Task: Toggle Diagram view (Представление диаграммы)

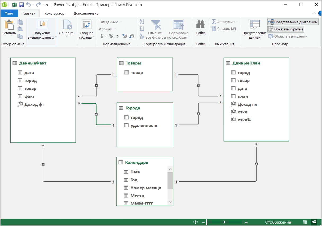Action: coord(293,22)
